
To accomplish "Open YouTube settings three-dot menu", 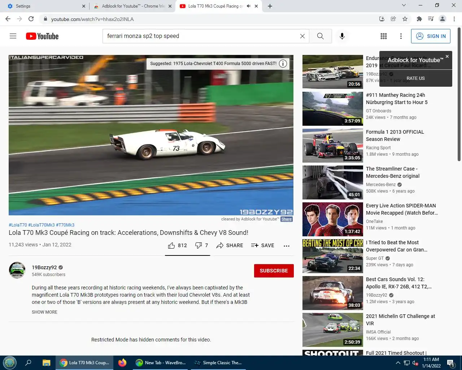I will [x=401, y=36].
